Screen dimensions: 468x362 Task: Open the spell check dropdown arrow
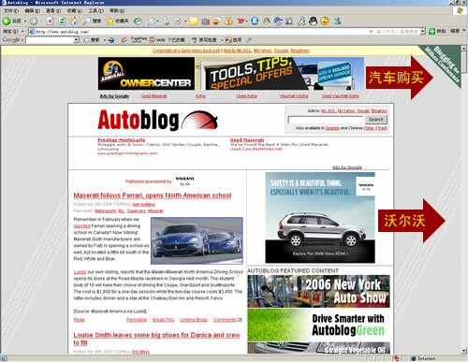click(222, 40)
